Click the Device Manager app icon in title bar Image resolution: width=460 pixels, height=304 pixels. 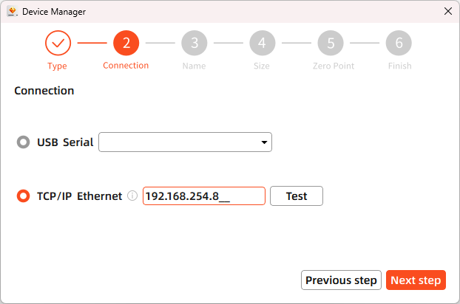coord(12,11)
